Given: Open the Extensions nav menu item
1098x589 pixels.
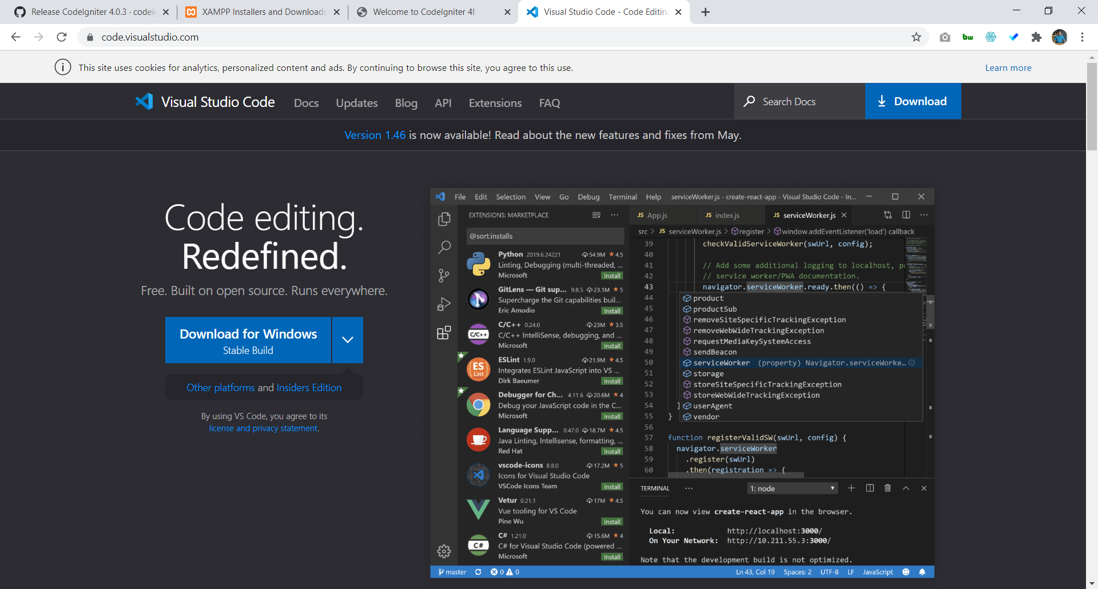Looking at the screenshot, I should [495, 103].
